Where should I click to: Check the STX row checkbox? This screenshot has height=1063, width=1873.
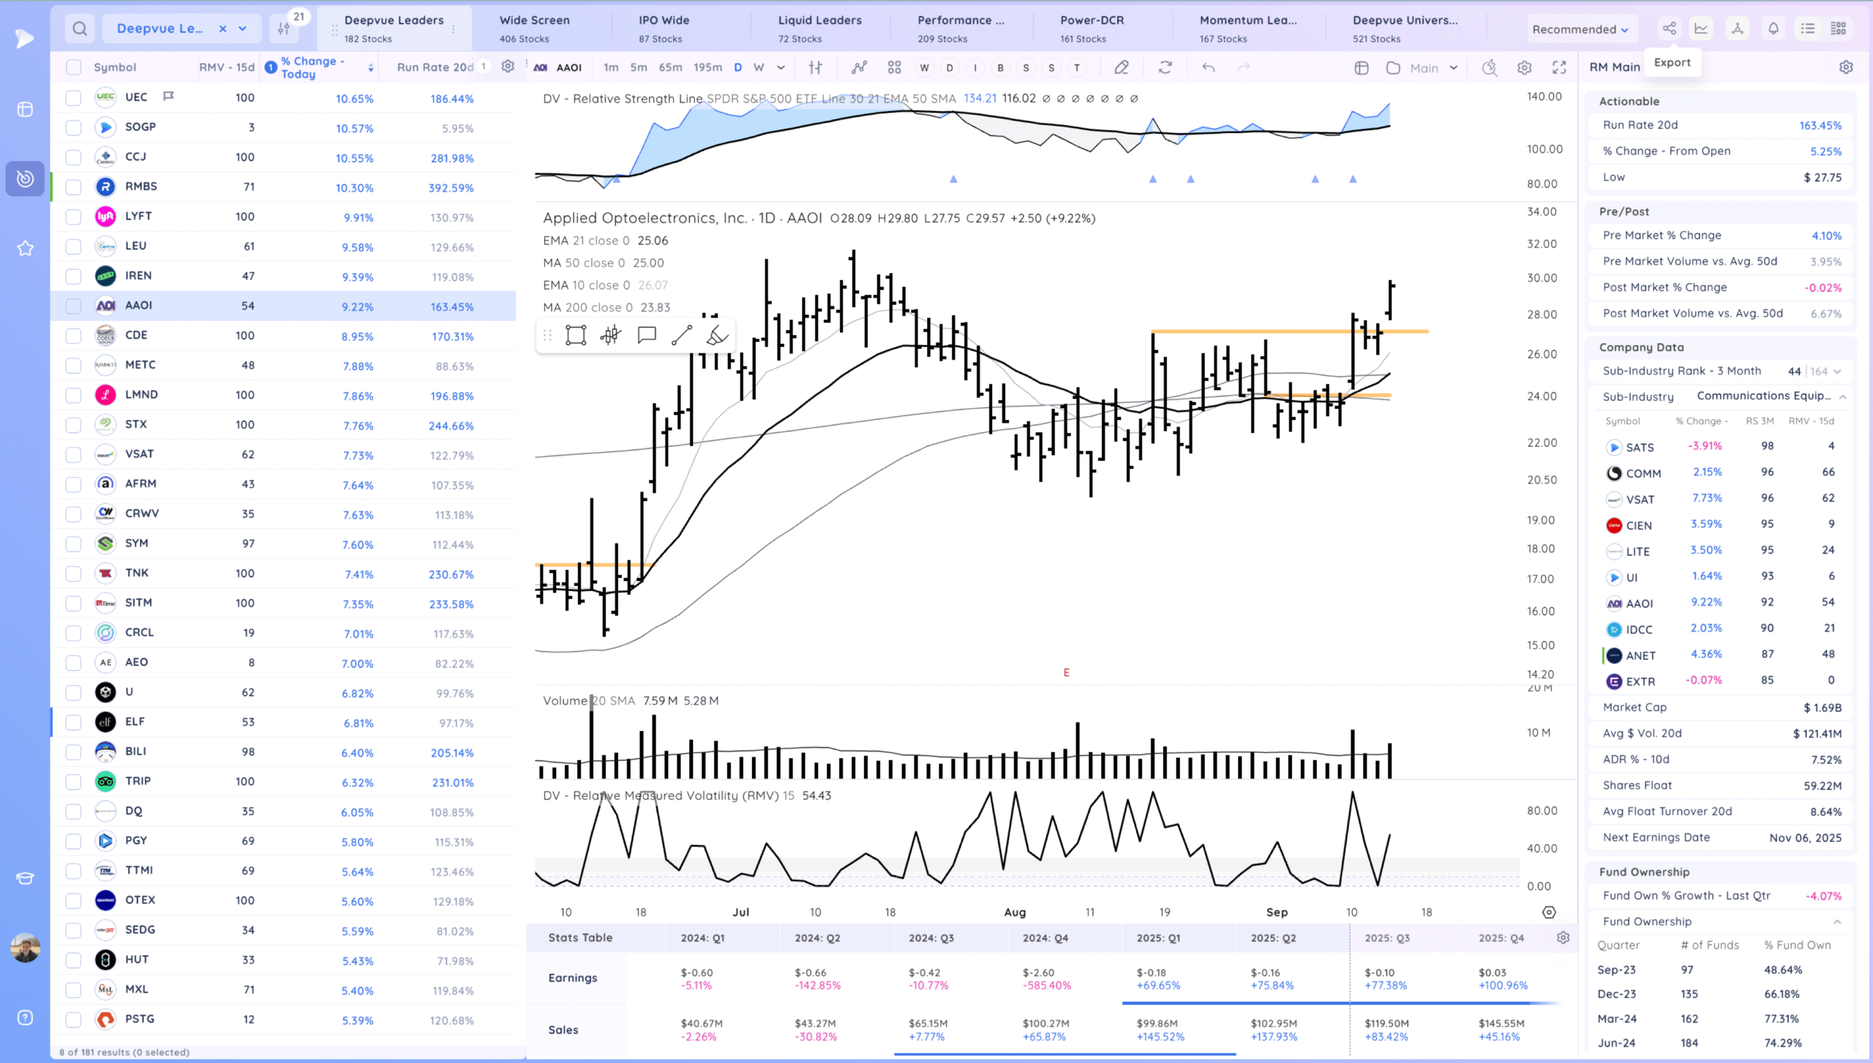click(73, 425)
